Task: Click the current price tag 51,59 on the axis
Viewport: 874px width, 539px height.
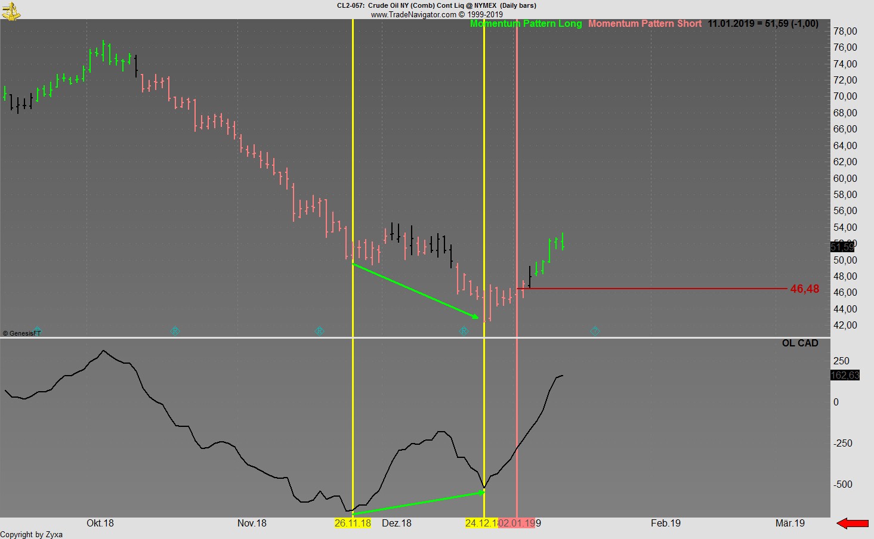Action: 842,247
